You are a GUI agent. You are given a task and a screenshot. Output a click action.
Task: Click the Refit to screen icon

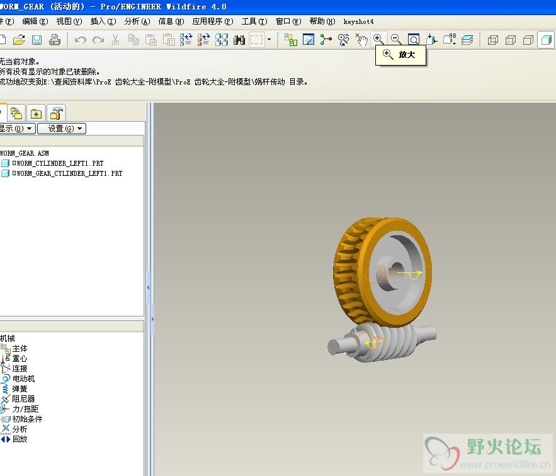click(414, 40)
